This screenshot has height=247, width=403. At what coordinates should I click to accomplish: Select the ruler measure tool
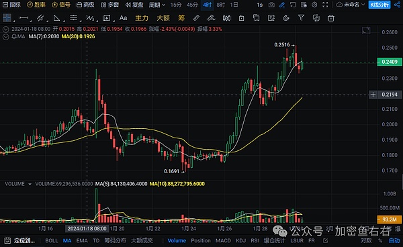pos(196,18)
